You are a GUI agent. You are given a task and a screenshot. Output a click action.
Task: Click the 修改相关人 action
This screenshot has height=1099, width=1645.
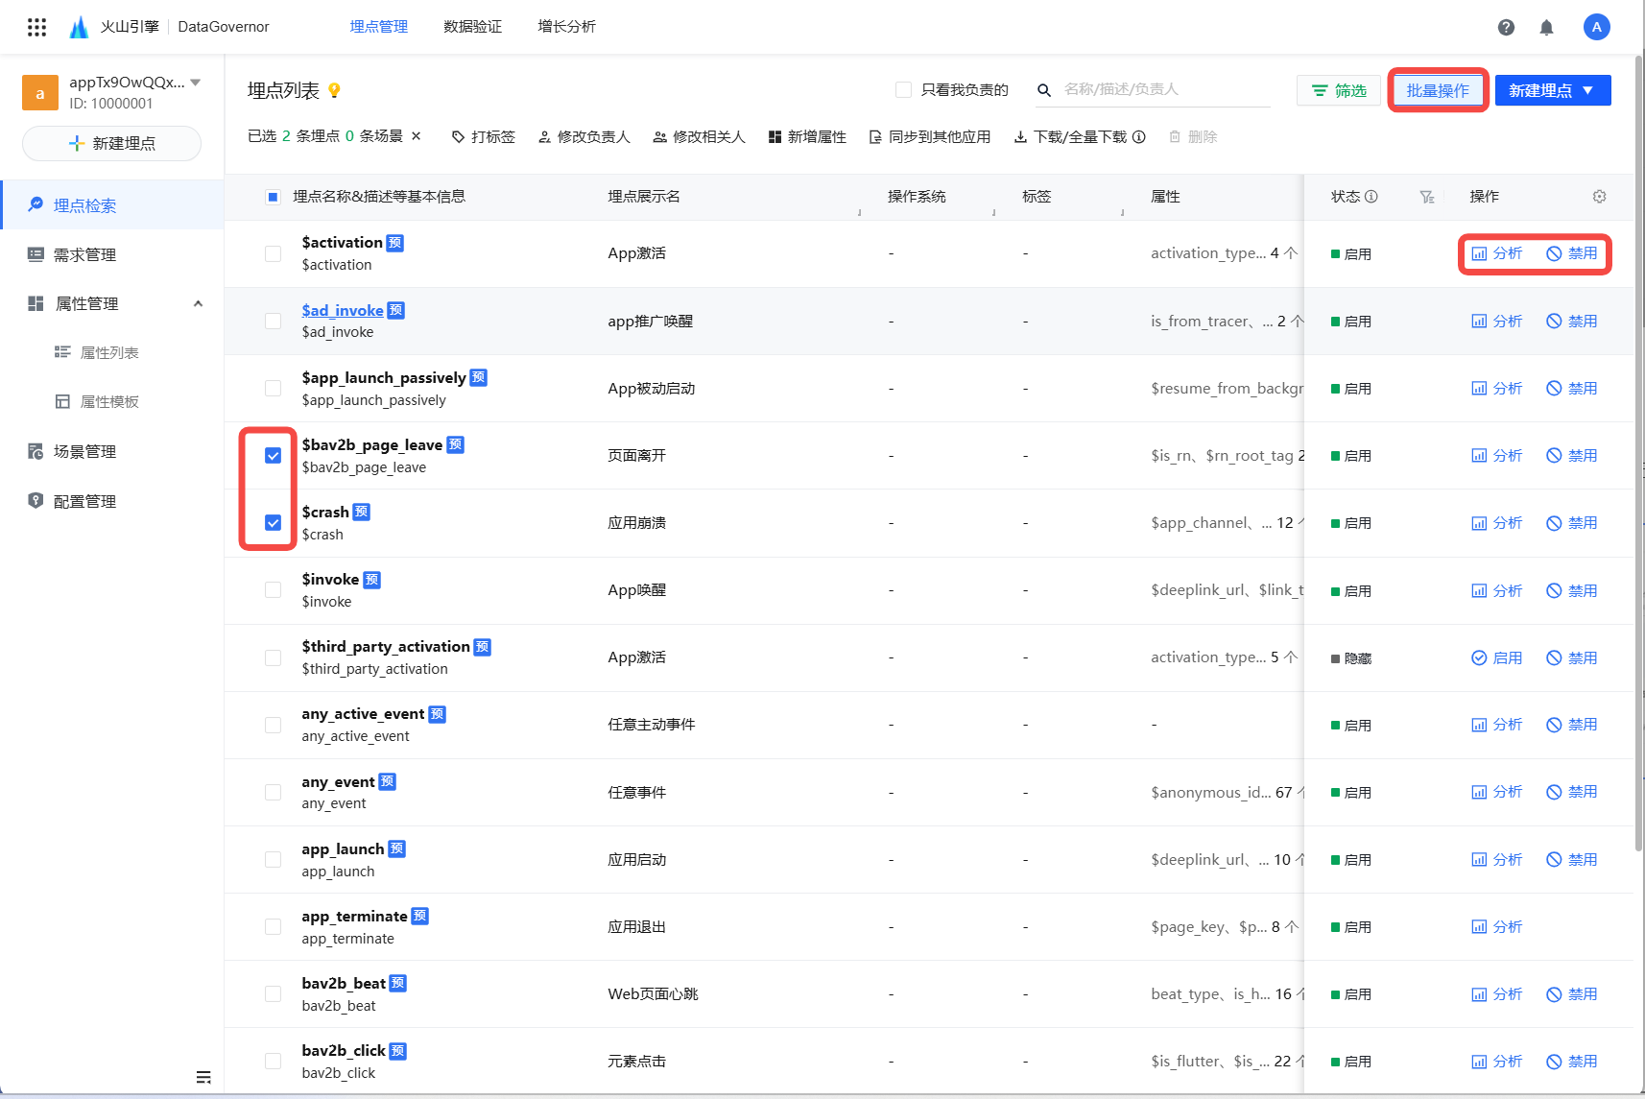click(700, 136)
